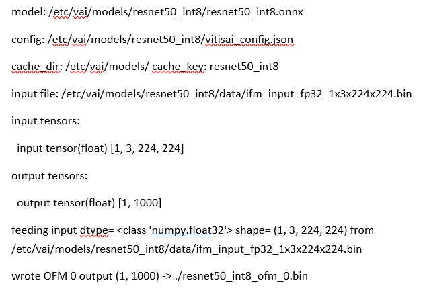Click on 'output tensors:' heading text
The width and height of the screenshot is (423, 297).
click(49, 176)
